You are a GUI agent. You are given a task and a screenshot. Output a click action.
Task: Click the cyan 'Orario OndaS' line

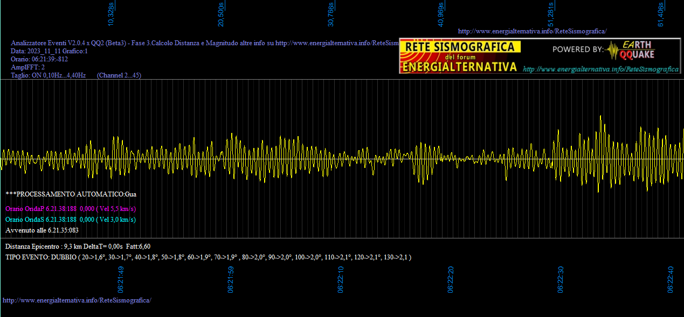[x=71, y=220]
